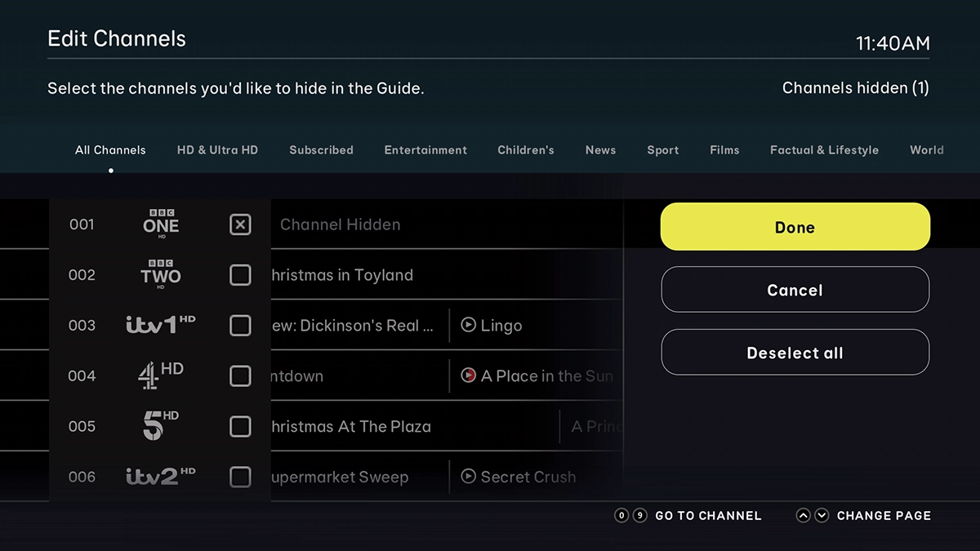Click Deselect all button
Image resolution: width=980 pixels, height=551 pixels.
coord(795,353)
